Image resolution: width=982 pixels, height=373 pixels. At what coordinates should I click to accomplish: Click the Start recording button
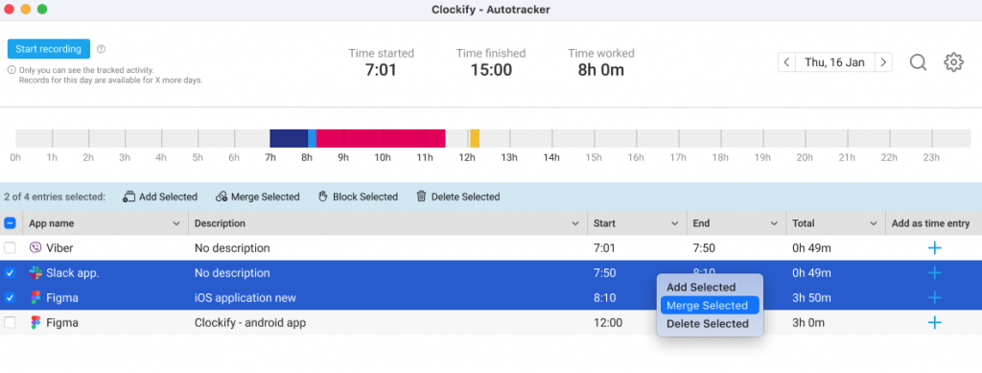pyautogui.click(x=49, y=49)
